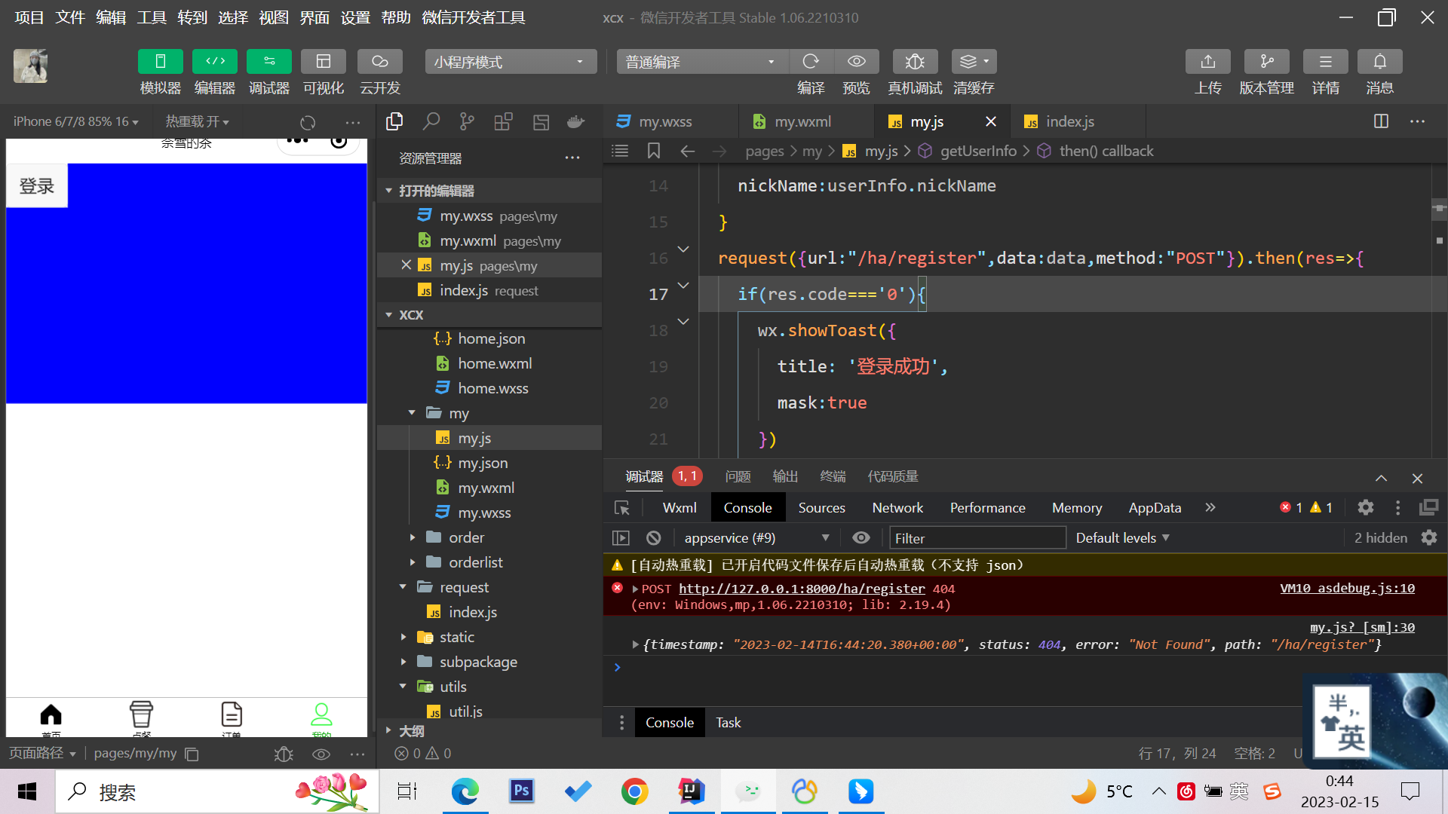The width and height of the screenshot is (1448, 814).
Task: Open the mini program mode dropdown
Action: click(x=510, y=62)
